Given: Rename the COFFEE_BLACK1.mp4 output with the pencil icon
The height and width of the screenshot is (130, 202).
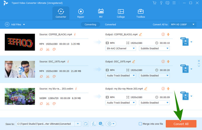Looking at the screenshot, I should click(x=140, y=35).
